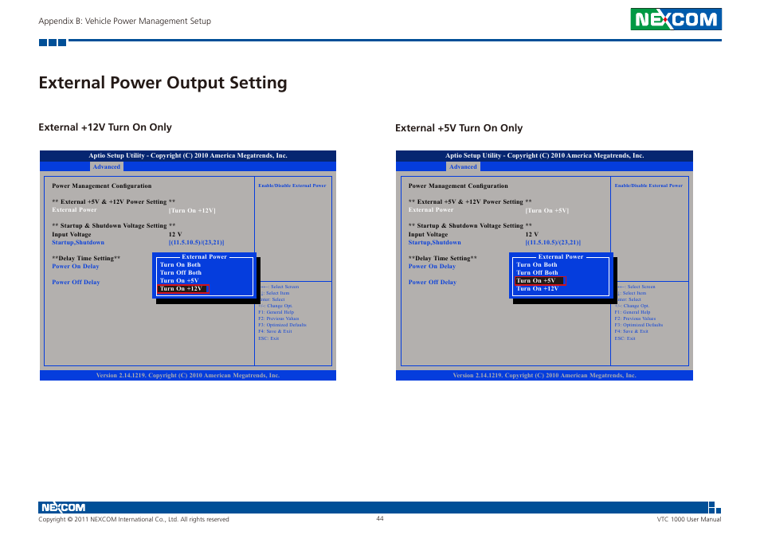760x535 pixels.
Task: Click the Input Voltage label in the right screen
Action: [x=428, y=234]
